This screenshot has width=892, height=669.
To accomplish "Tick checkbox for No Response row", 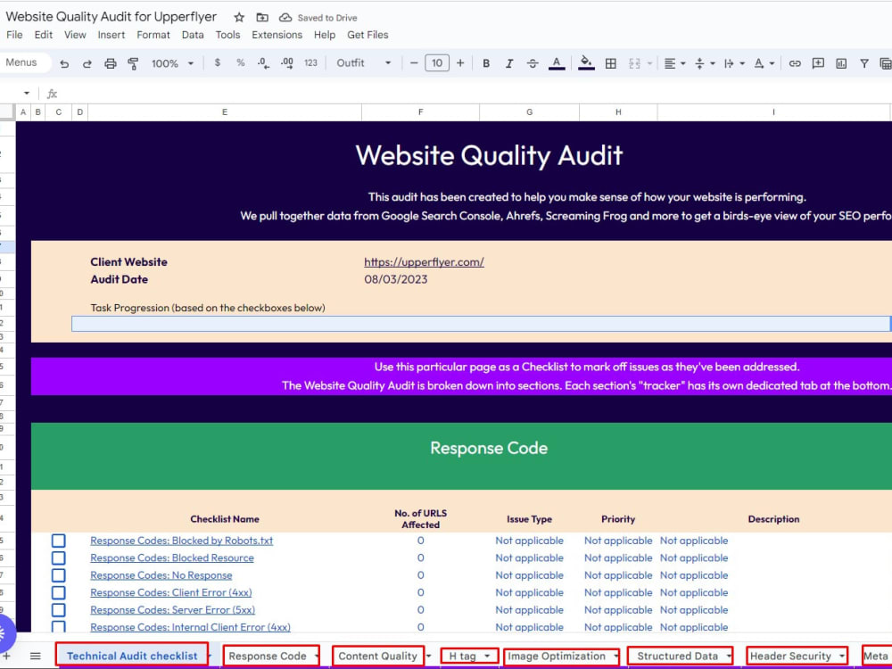I will pos(59,575).
